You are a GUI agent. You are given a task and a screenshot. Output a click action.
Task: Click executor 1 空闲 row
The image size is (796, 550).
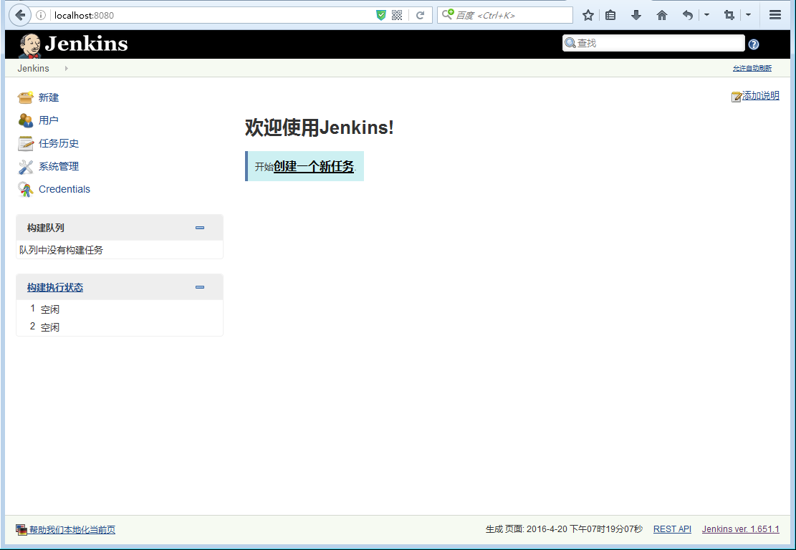coord(120,309)
